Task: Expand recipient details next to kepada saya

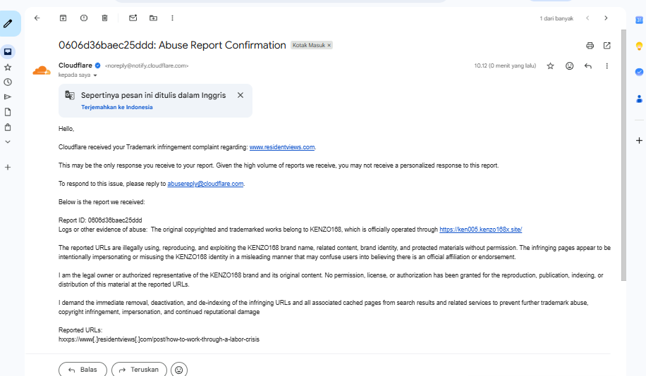Action: click(x=95, y=75)
